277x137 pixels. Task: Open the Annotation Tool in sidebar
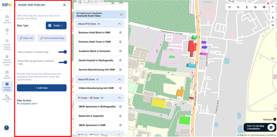(7, 99)
